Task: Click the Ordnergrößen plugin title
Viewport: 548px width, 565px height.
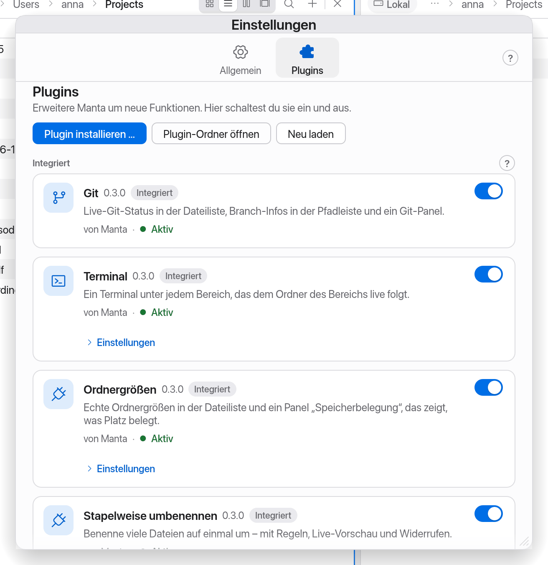Action: [x=120, y=389]
